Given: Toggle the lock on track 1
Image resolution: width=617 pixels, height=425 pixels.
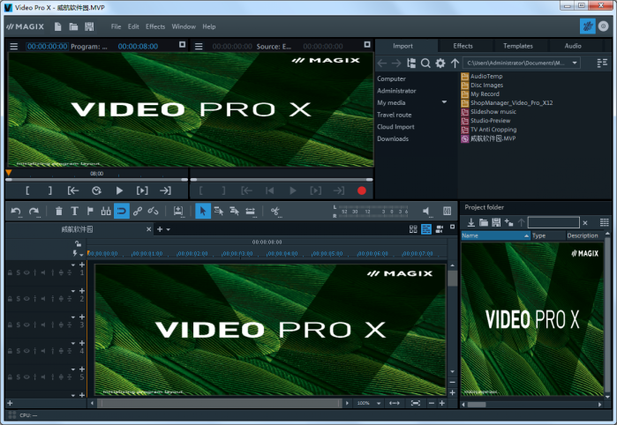Looking at the screenshot, I should (10, 272).
